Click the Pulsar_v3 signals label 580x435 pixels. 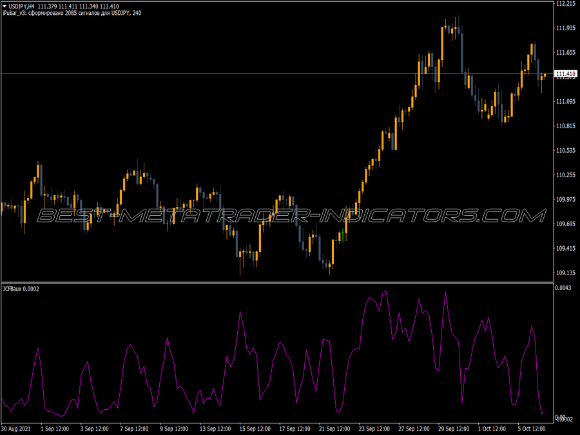coord(72,13)
